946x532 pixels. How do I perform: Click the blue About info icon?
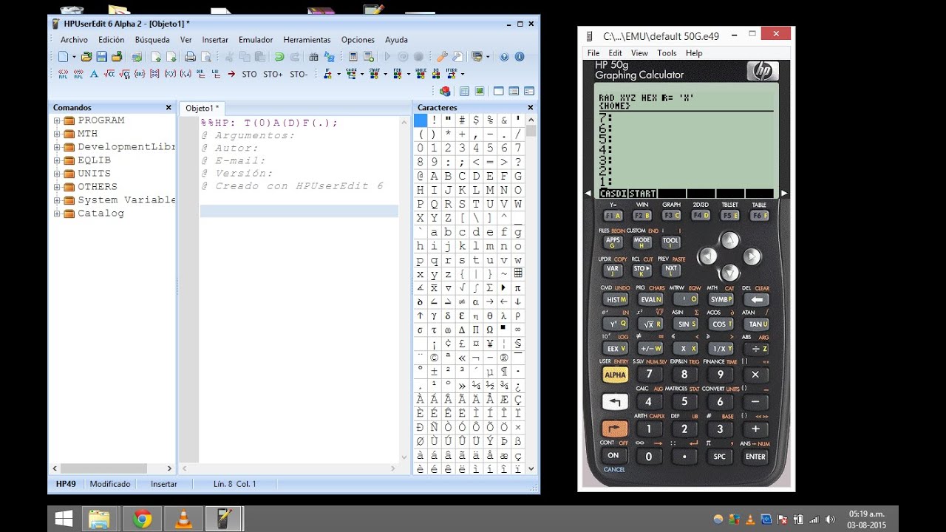coord(520,57)
